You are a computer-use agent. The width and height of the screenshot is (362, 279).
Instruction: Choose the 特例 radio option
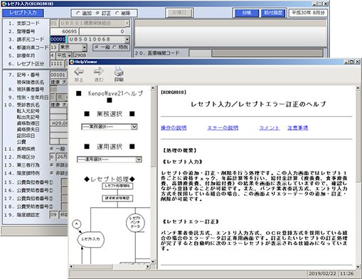115,47
